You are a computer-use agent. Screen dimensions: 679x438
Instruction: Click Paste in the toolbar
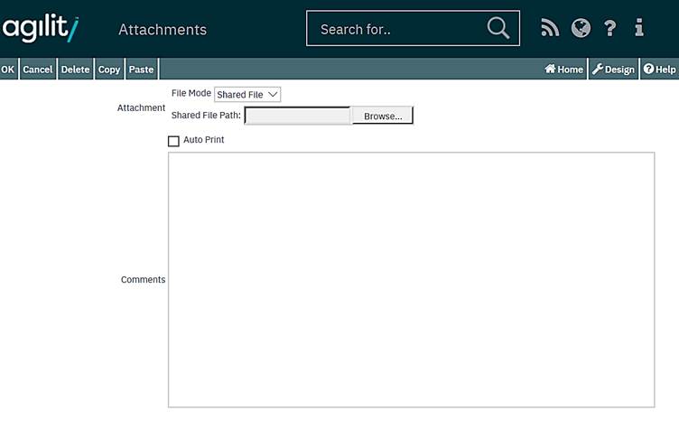tap(141, 70)
